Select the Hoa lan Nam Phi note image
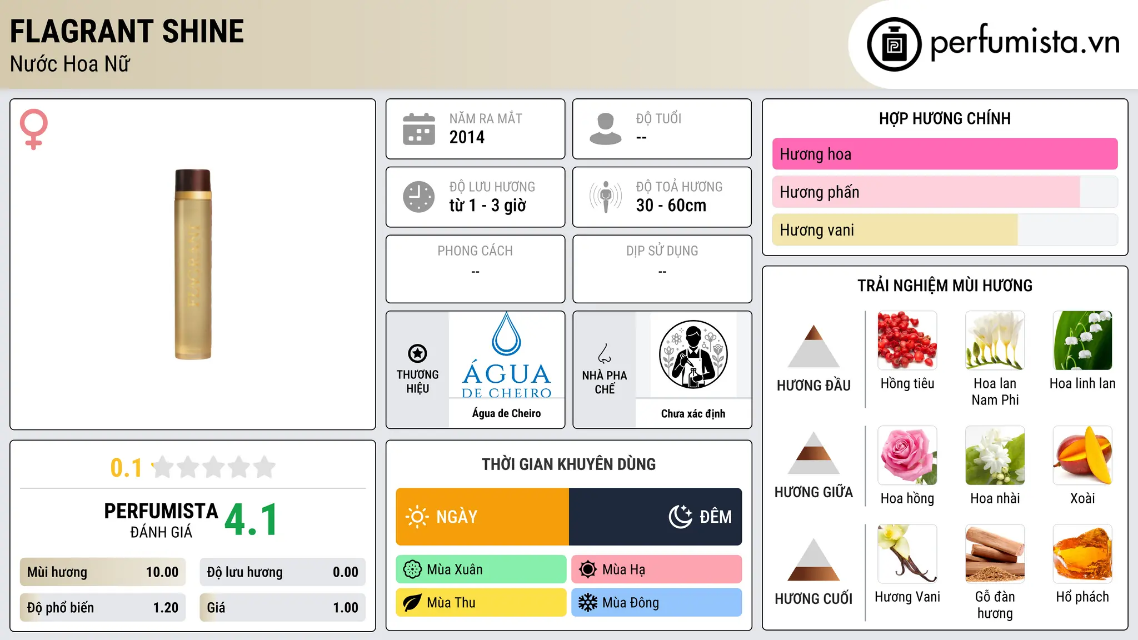 click(x=995, y=341)
